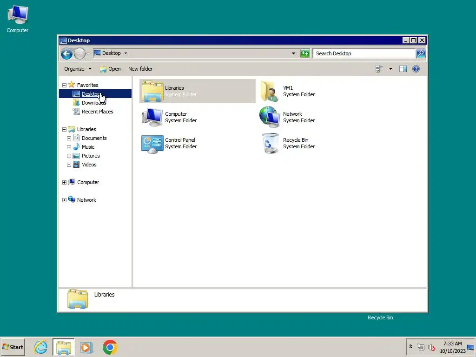Go back using the Back arrow button
This screenshot has width=476, height=357.
pyautogui.click(x=66, y=54)
